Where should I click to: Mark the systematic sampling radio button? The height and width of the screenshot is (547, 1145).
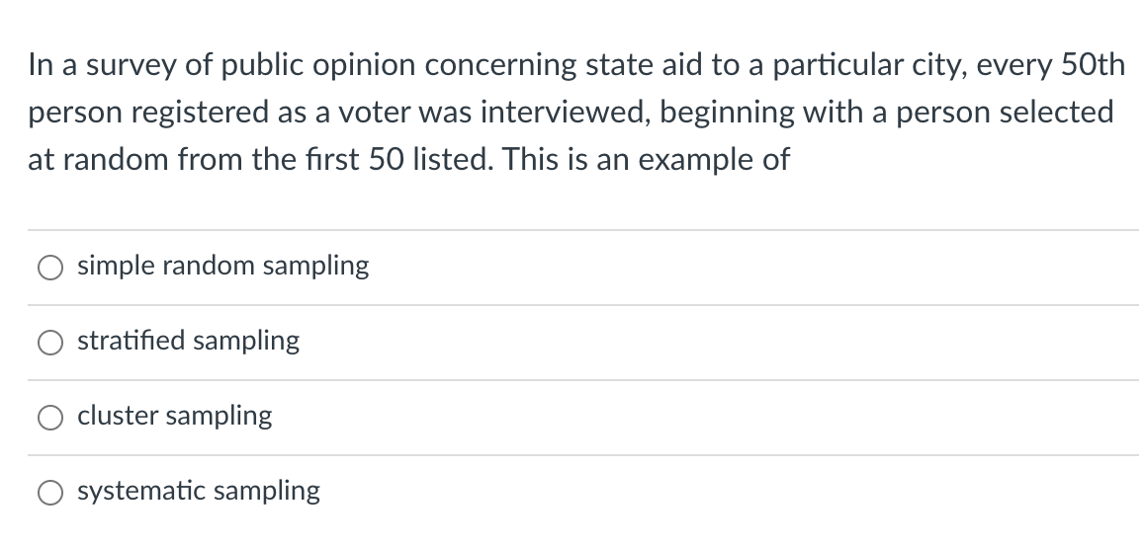(x=50, y=493)
